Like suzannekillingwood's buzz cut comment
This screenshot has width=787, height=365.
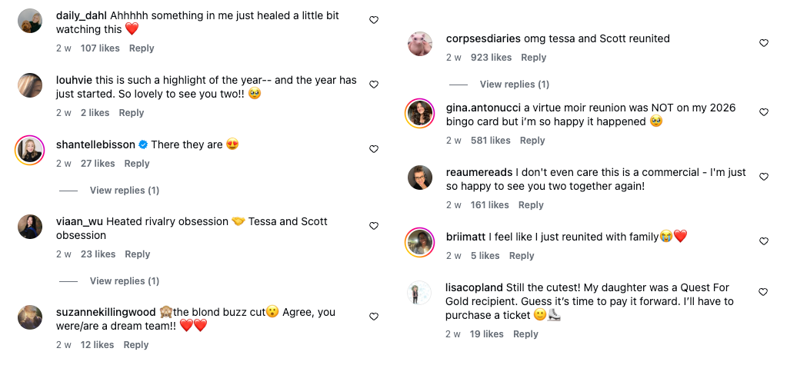pos(374,317)
